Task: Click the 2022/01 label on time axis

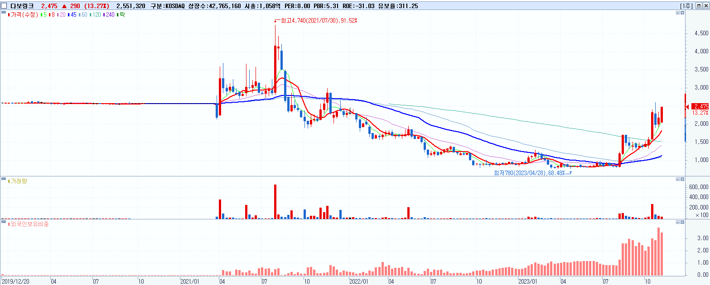Action: pyautogui.click(x=358, y=281)
